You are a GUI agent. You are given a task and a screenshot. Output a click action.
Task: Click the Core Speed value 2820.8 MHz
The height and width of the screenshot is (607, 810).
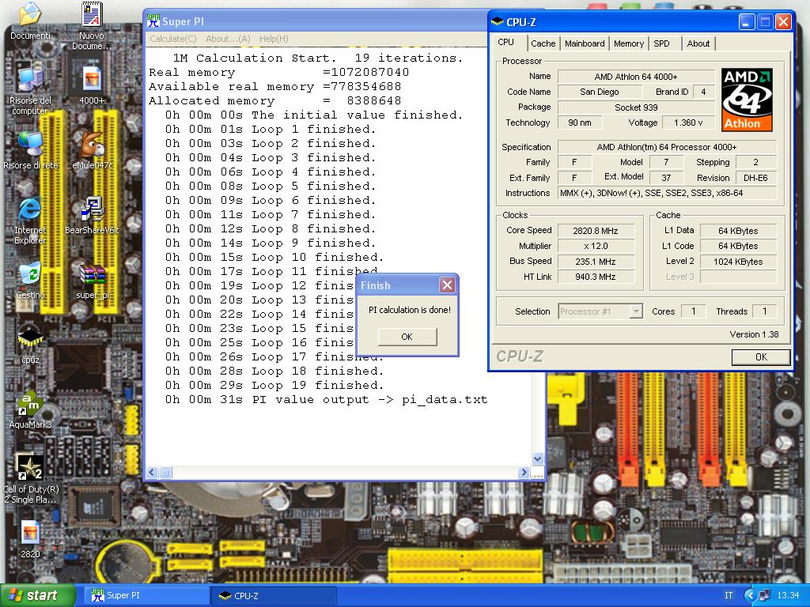(596, 231)
